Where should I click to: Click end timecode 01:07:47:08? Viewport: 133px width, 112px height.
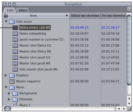111,63
